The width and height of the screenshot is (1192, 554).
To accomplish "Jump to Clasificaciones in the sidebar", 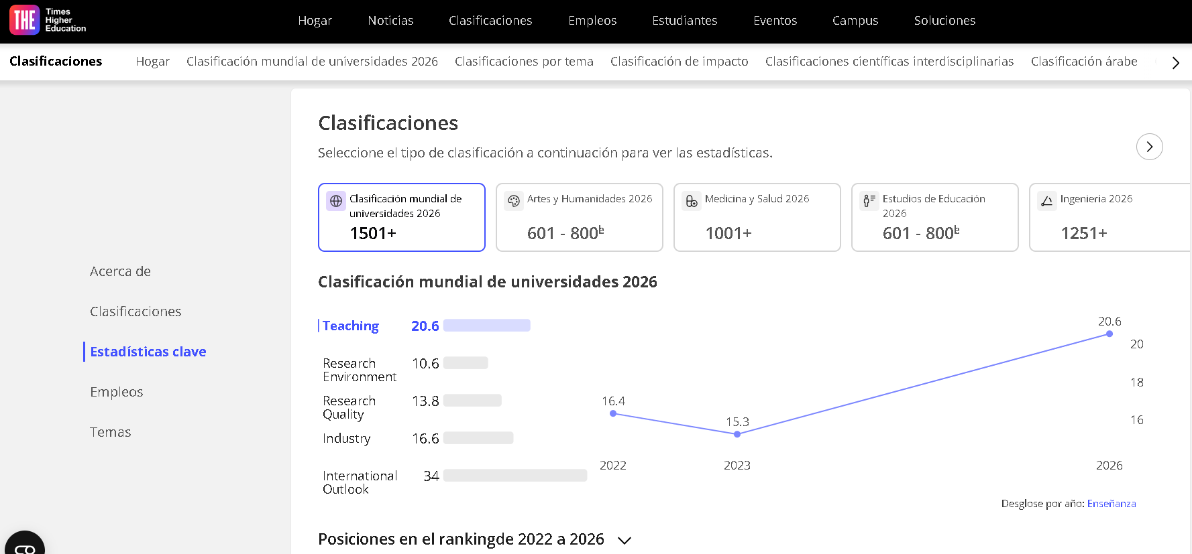I will pos(136,311).
